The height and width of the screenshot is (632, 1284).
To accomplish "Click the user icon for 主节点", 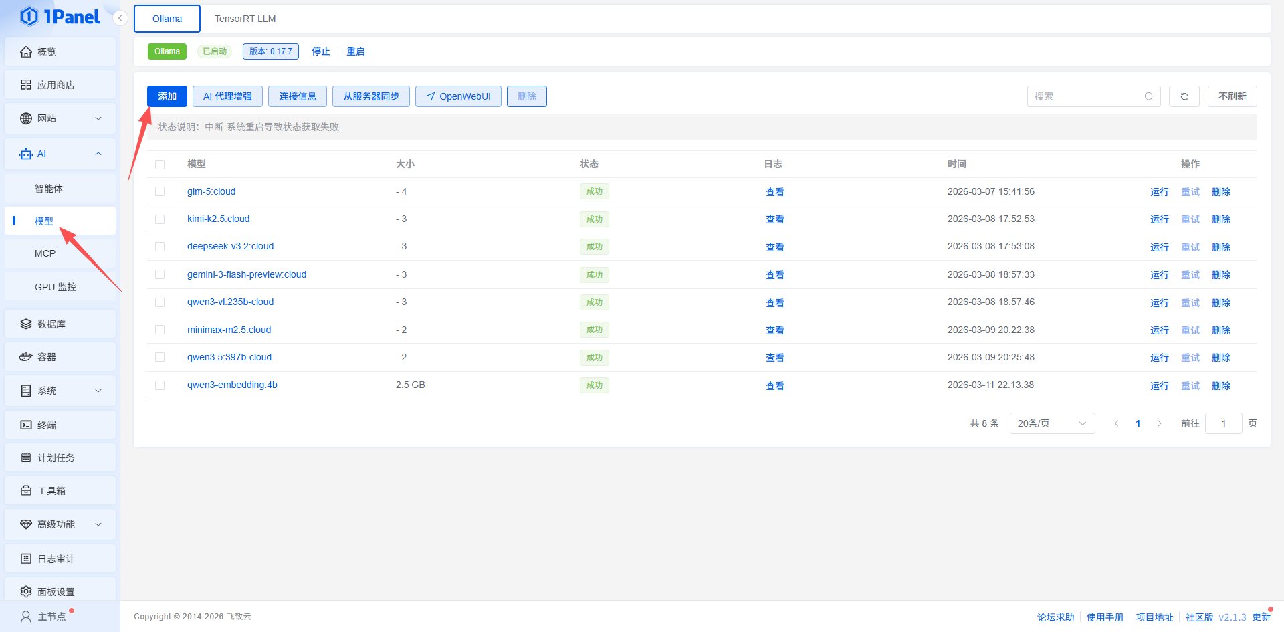I will (x=26, y=617).
